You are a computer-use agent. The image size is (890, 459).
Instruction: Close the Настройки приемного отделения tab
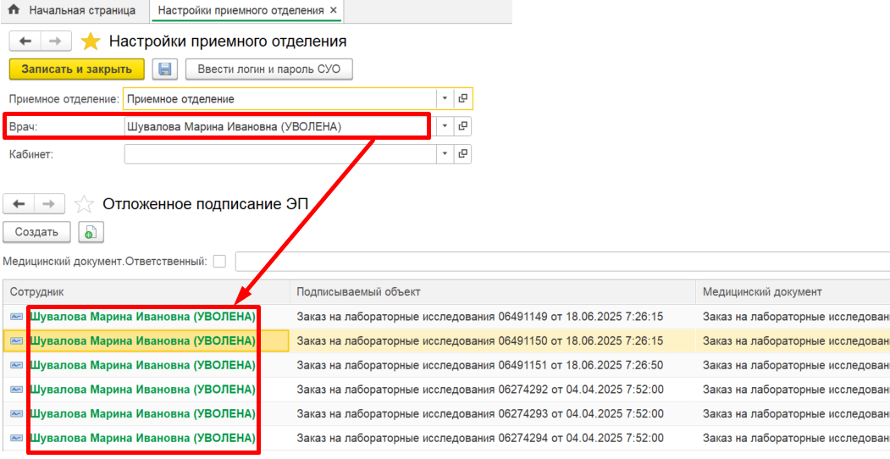(x=334, y=11)
